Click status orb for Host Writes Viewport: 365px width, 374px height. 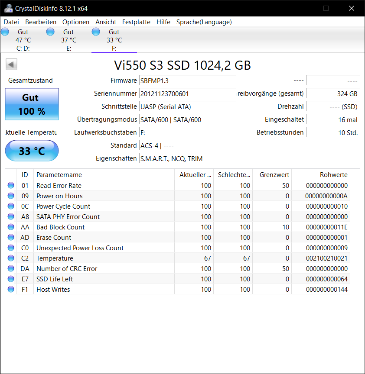[x=11, y=289]
